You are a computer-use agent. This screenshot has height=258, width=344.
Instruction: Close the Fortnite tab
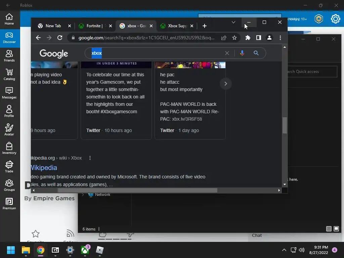pyautogui.click(x=110, y=26)
